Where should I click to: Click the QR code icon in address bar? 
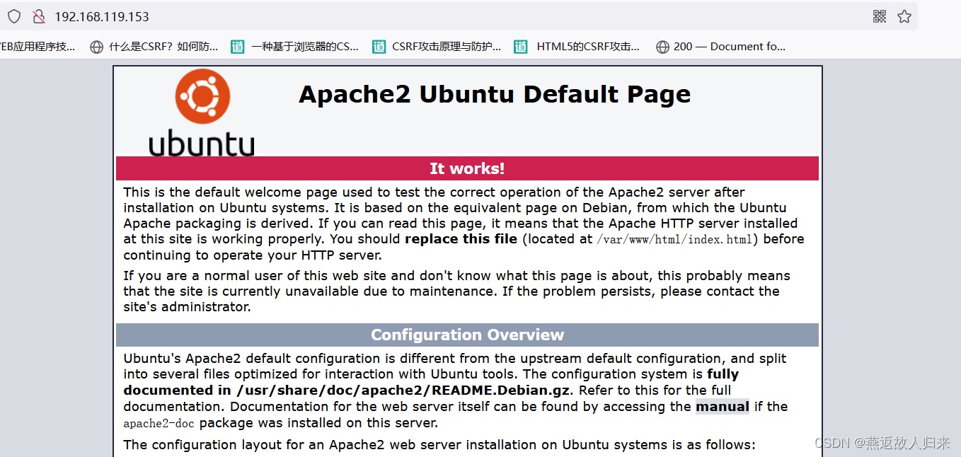(880, 16)
